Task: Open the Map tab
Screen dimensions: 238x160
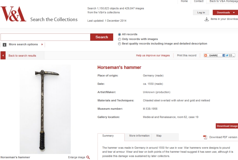Action: pyautogui.click(x=159, y=136)
